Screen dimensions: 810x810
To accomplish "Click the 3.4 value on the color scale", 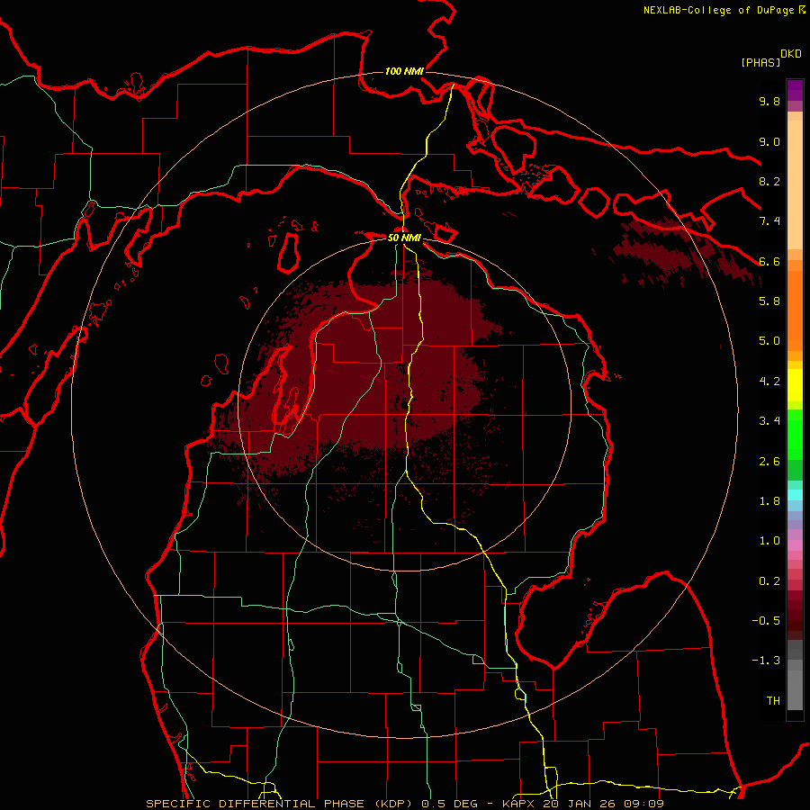I will [x=769, y=421].
